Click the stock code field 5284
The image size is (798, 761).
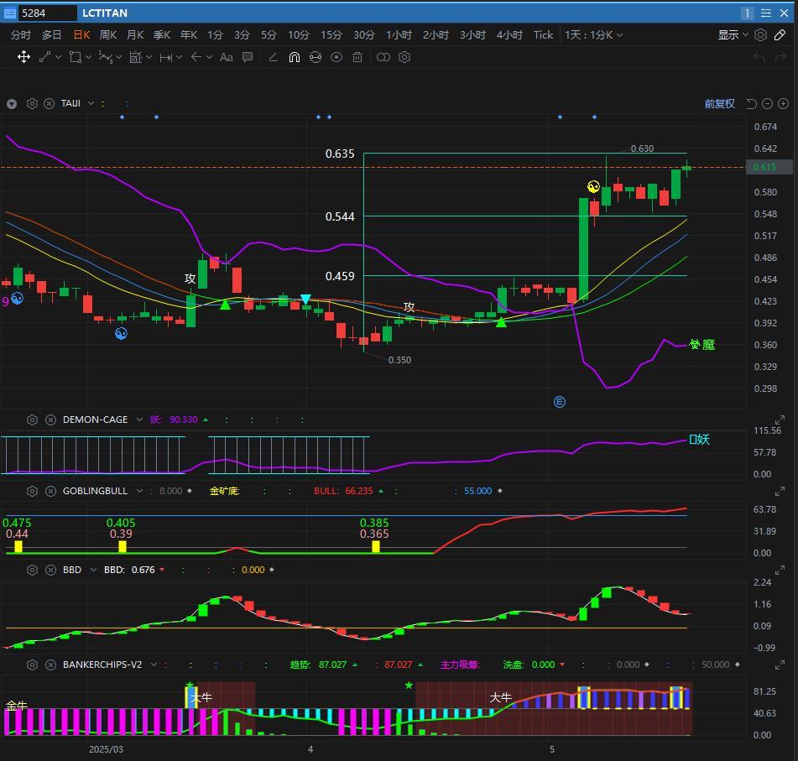coord(47,13)
